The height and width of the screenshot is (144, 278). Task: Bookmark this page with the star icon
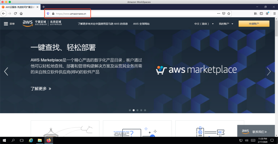point(229,14)
